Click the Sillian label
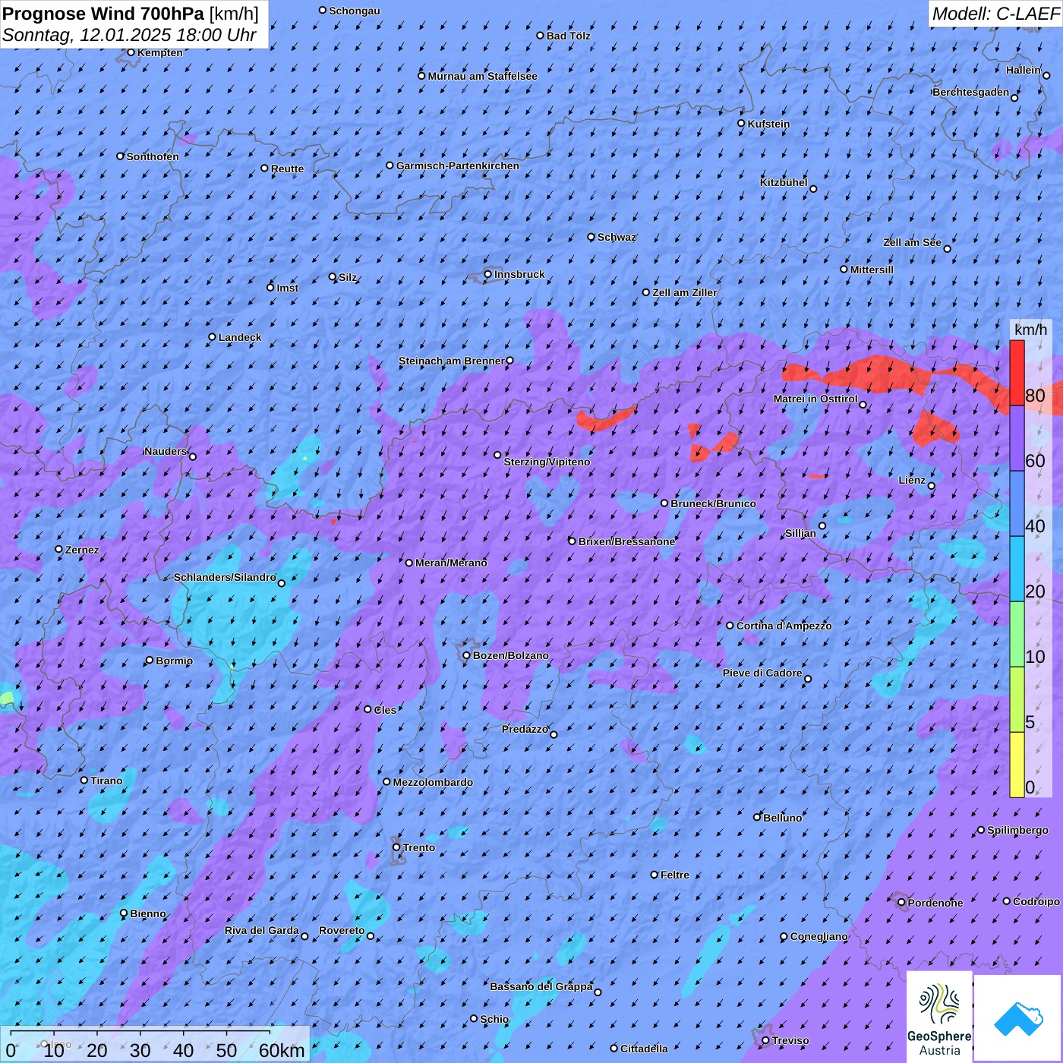Screen dimensions: 1063x1063 [x=800, y=533]
